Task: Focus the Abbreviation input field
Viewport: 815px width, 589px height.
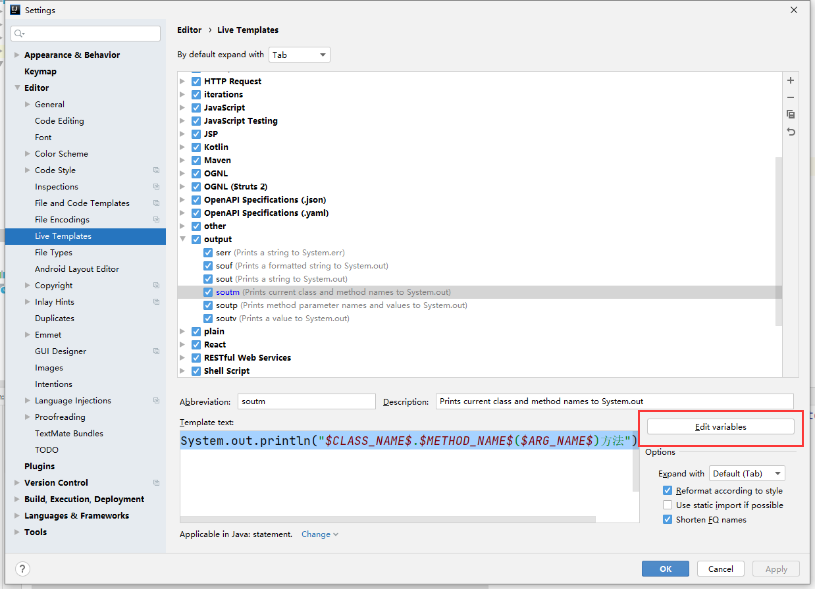Action: (x=307, y=401)
